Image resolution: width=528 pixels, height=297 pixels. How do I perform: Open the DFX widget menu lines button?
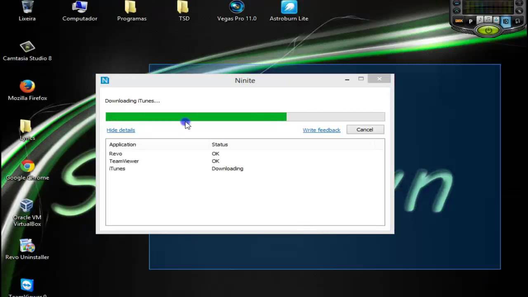519,3
